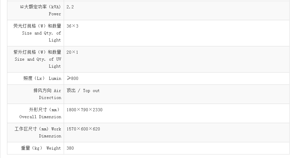Click the 紫外灯规格（W）和数量 Chinese label text

pos(37,52)
